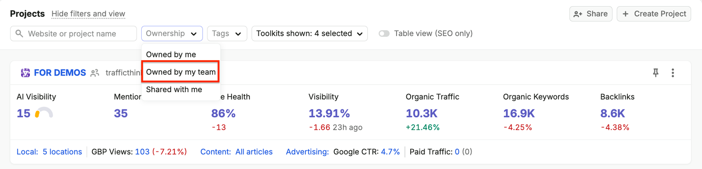The image size is (702, 169).
Task: Choose Owned by my team option
Action: click(180, 72)
